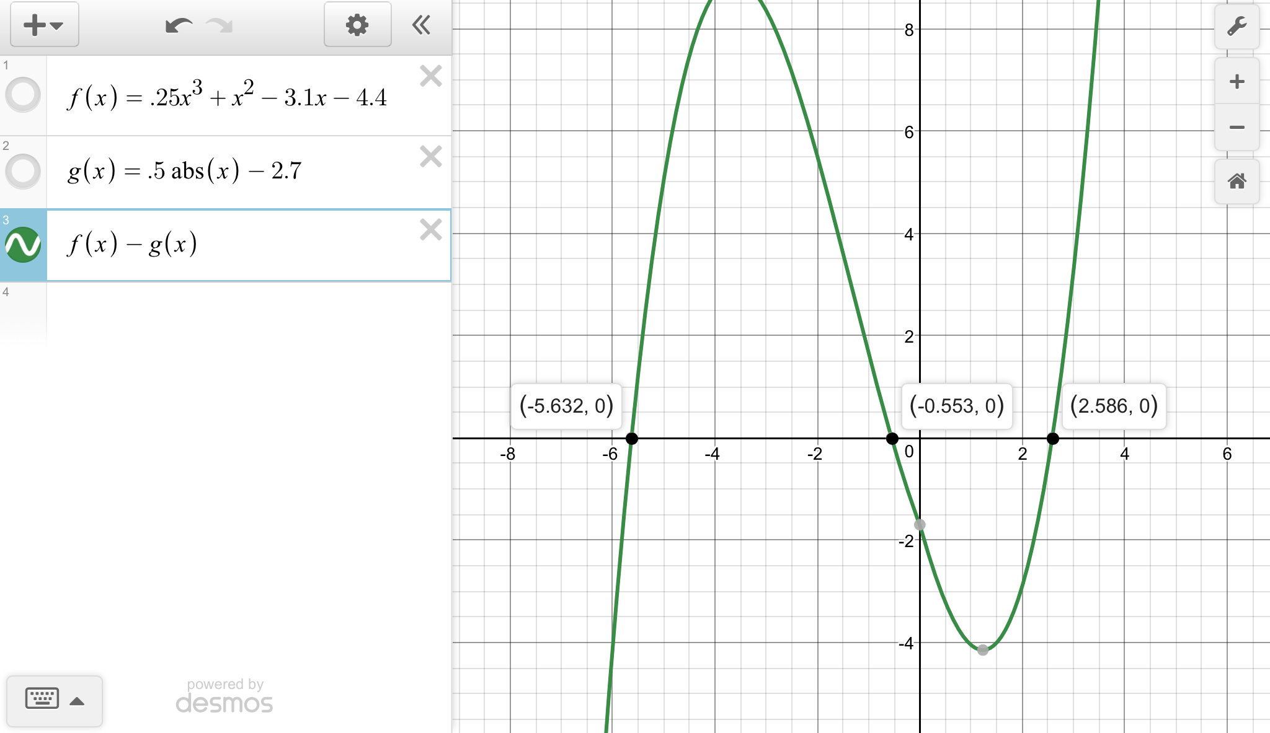Show the graph of f(x) expression
This screenshot has width=1270, height=733.
tap(23, 95)
